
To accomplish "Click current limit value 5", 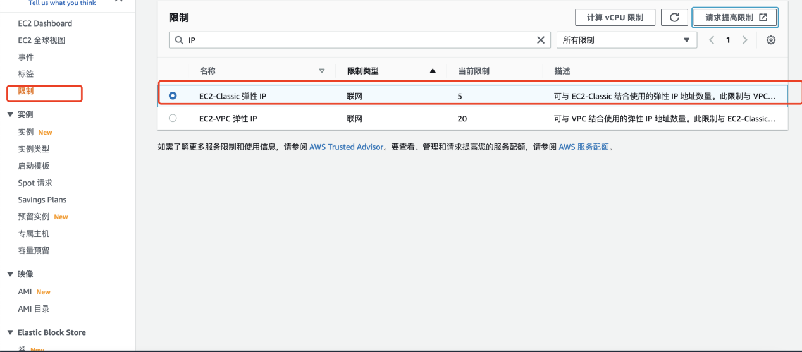I will pos(460,96).
